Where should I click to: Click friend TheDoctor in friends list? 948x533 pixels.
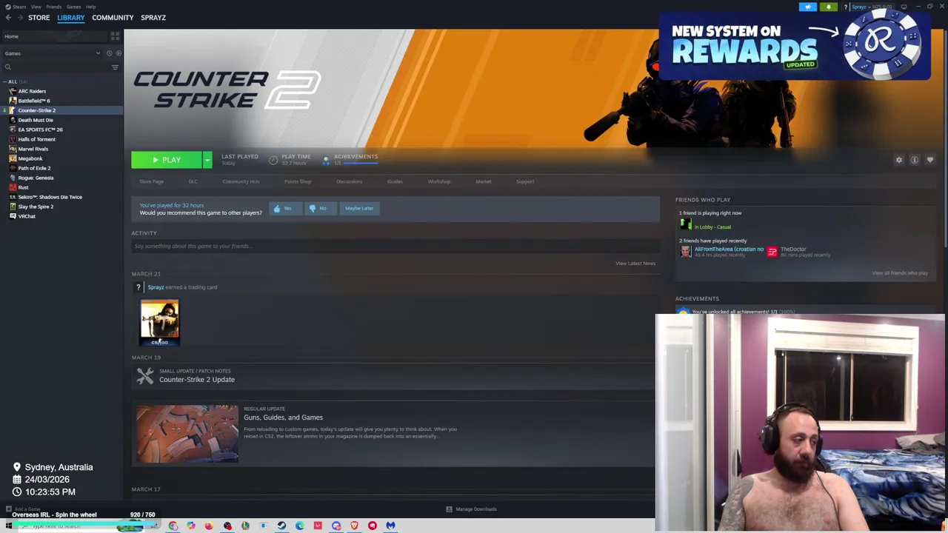[x=798, y=252]
